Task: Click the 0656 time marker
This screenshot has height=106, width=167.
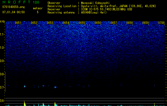Action: (x=98, y=23)
